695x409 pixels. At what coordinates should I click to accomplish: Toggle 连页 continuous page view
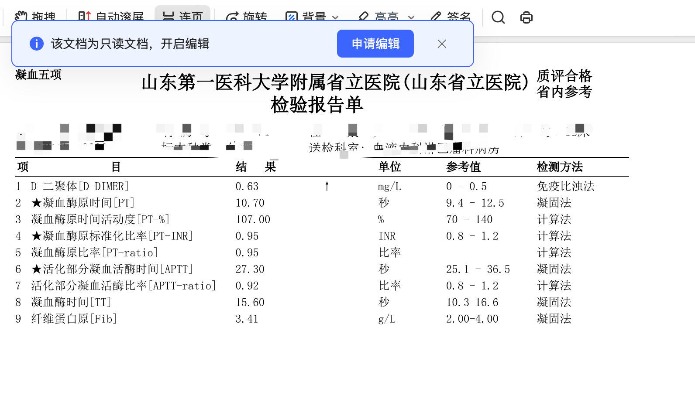click(182, 17)
